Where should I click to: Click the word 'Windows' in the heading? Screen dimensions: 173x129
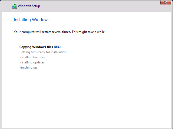[41, 20]
